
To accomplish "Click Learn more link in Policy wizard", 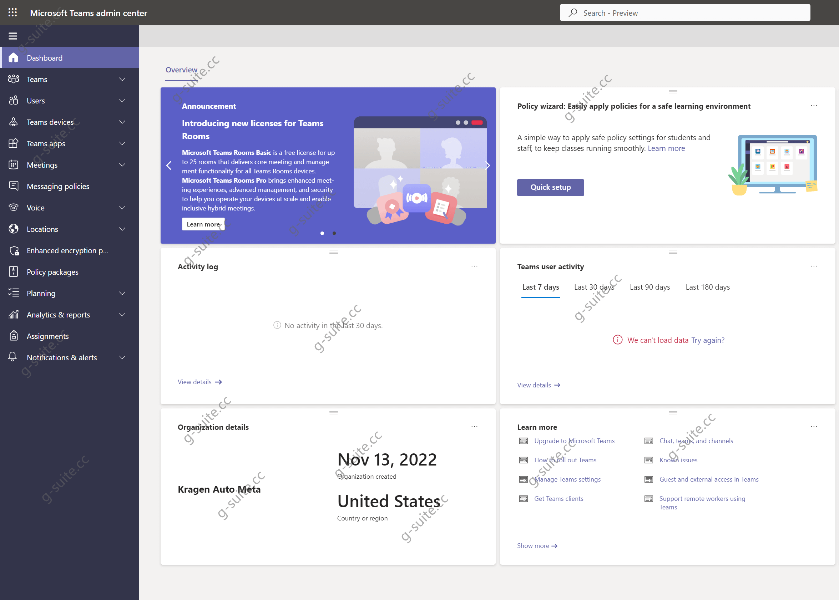I will (x=666, y=148).
